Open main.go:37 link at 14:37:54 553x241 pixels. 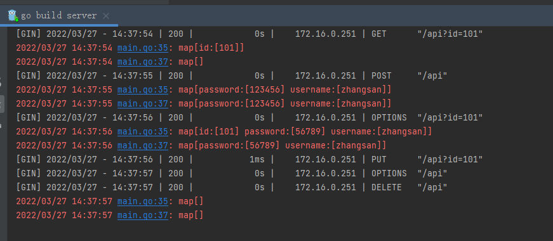(x=143, y=62)
